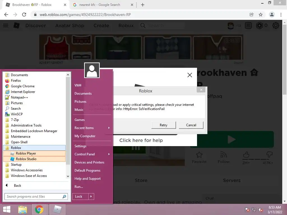Go back in Chrome browser history
Image resolution: width=287 pixels, height=215 pixels.
6,15
